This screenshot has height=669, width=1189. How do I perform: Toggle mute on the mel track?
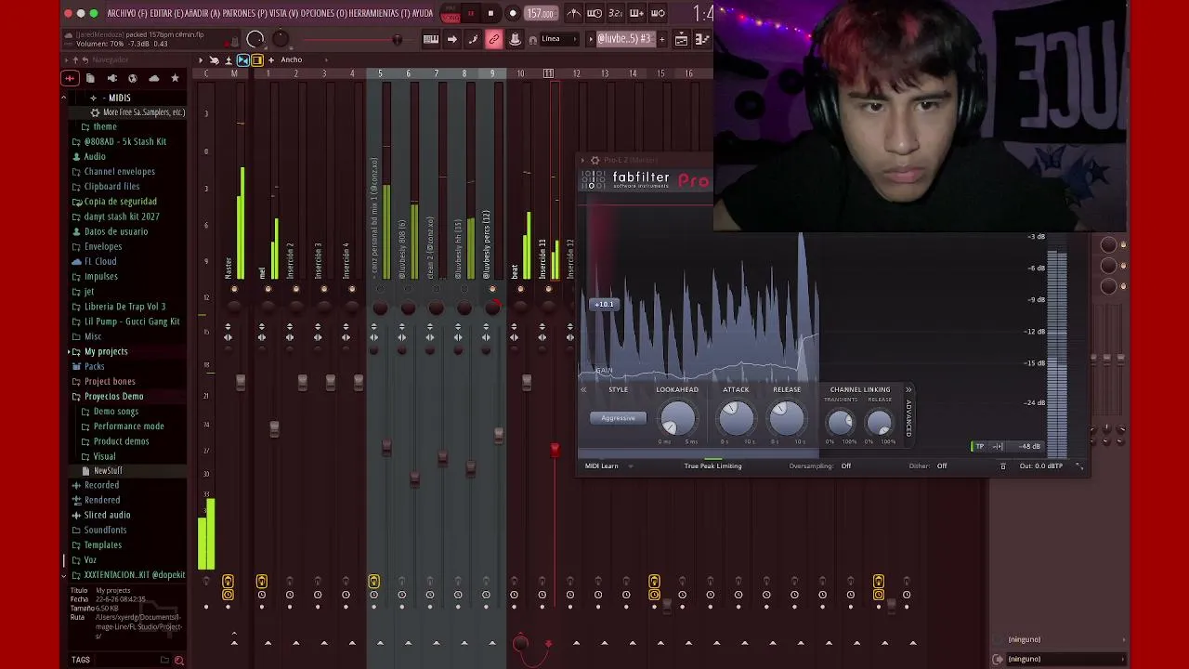coord(268,289)
